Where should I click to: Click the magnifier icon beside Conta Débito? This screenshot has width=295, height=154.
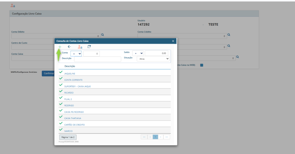coord(102,35)
